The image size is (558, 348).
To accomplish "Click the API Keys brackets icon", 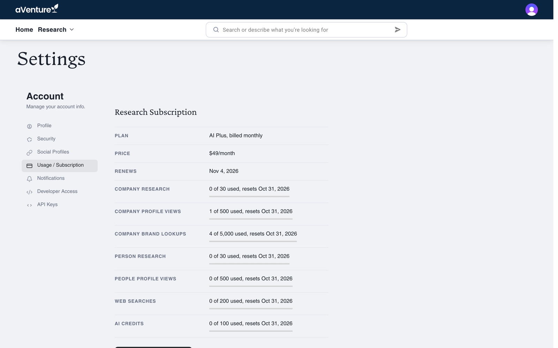I will [x=29, y=205].
